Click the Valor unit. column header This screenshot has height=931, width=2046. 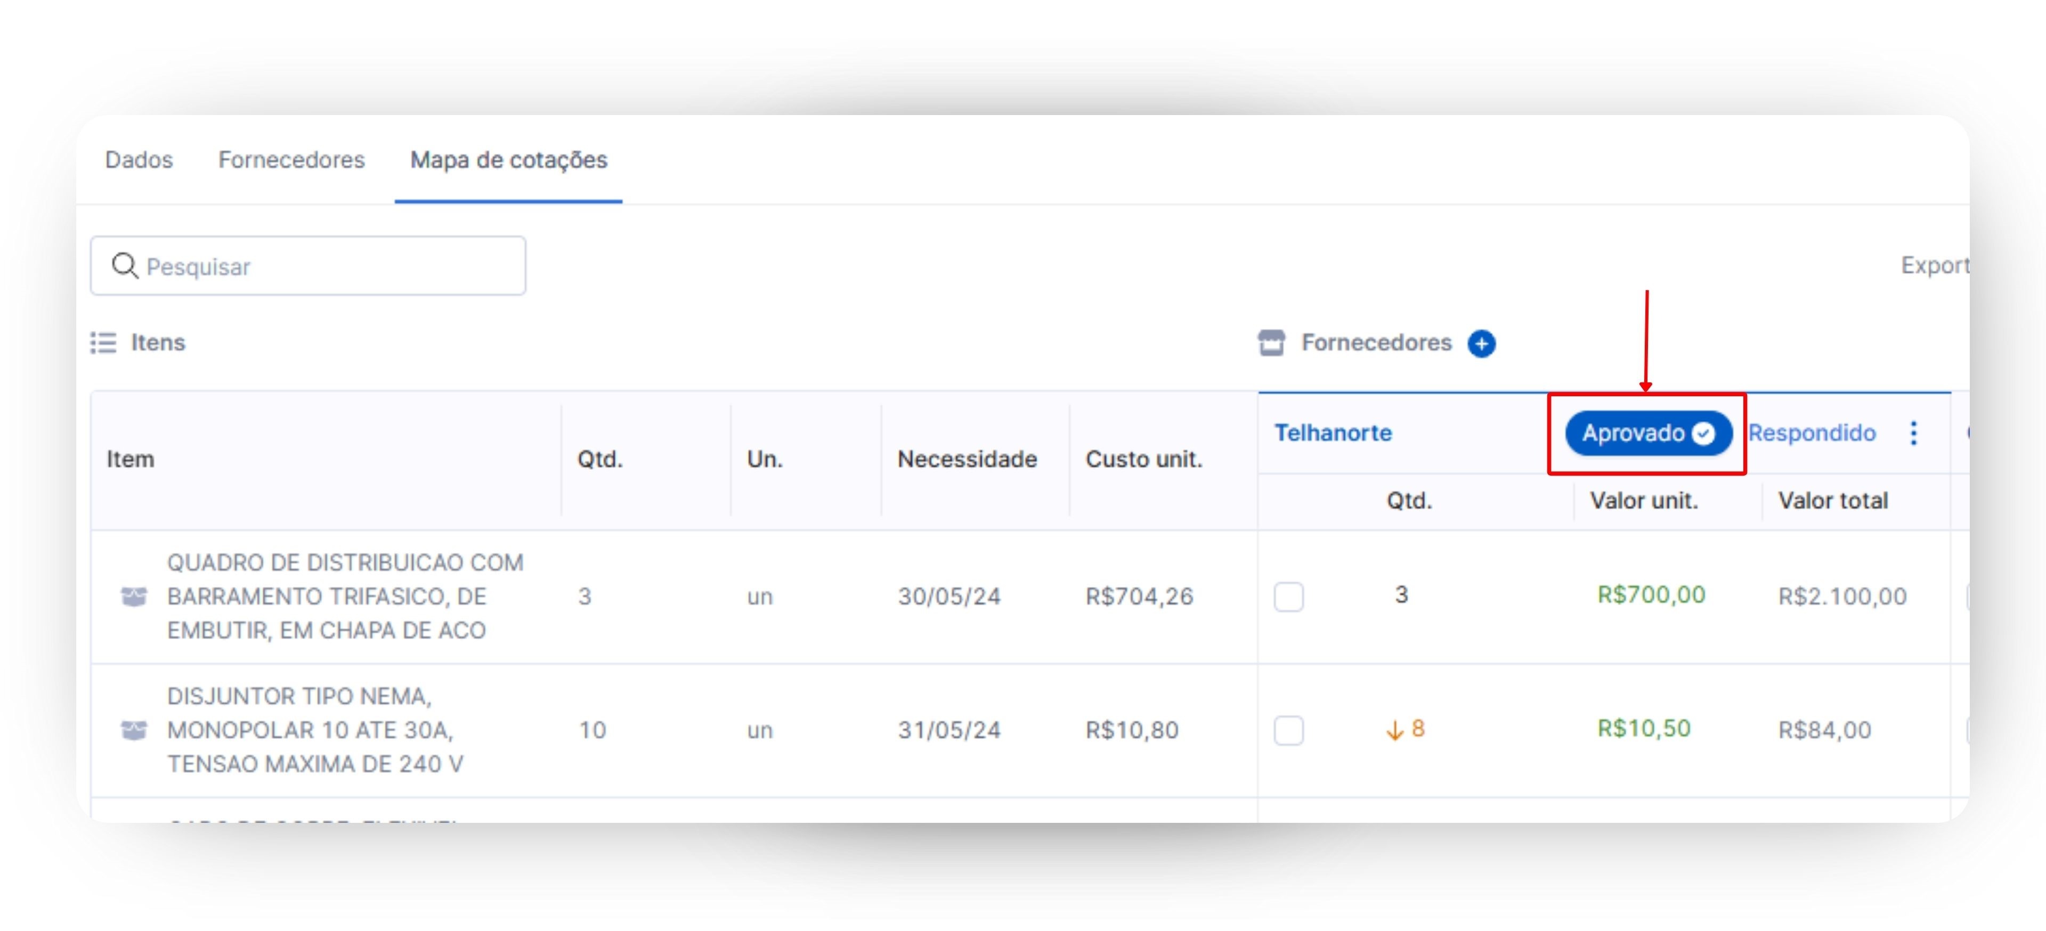[1643, 501]
